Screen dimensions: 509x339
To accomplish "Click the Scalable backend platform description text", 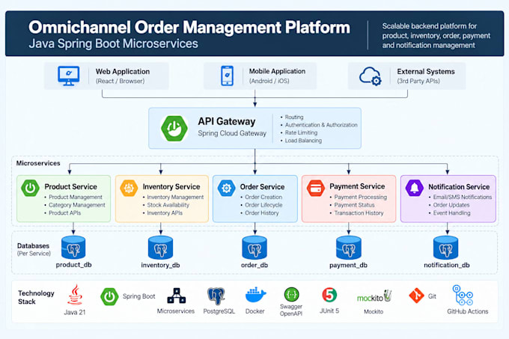I will pos(436,36).
